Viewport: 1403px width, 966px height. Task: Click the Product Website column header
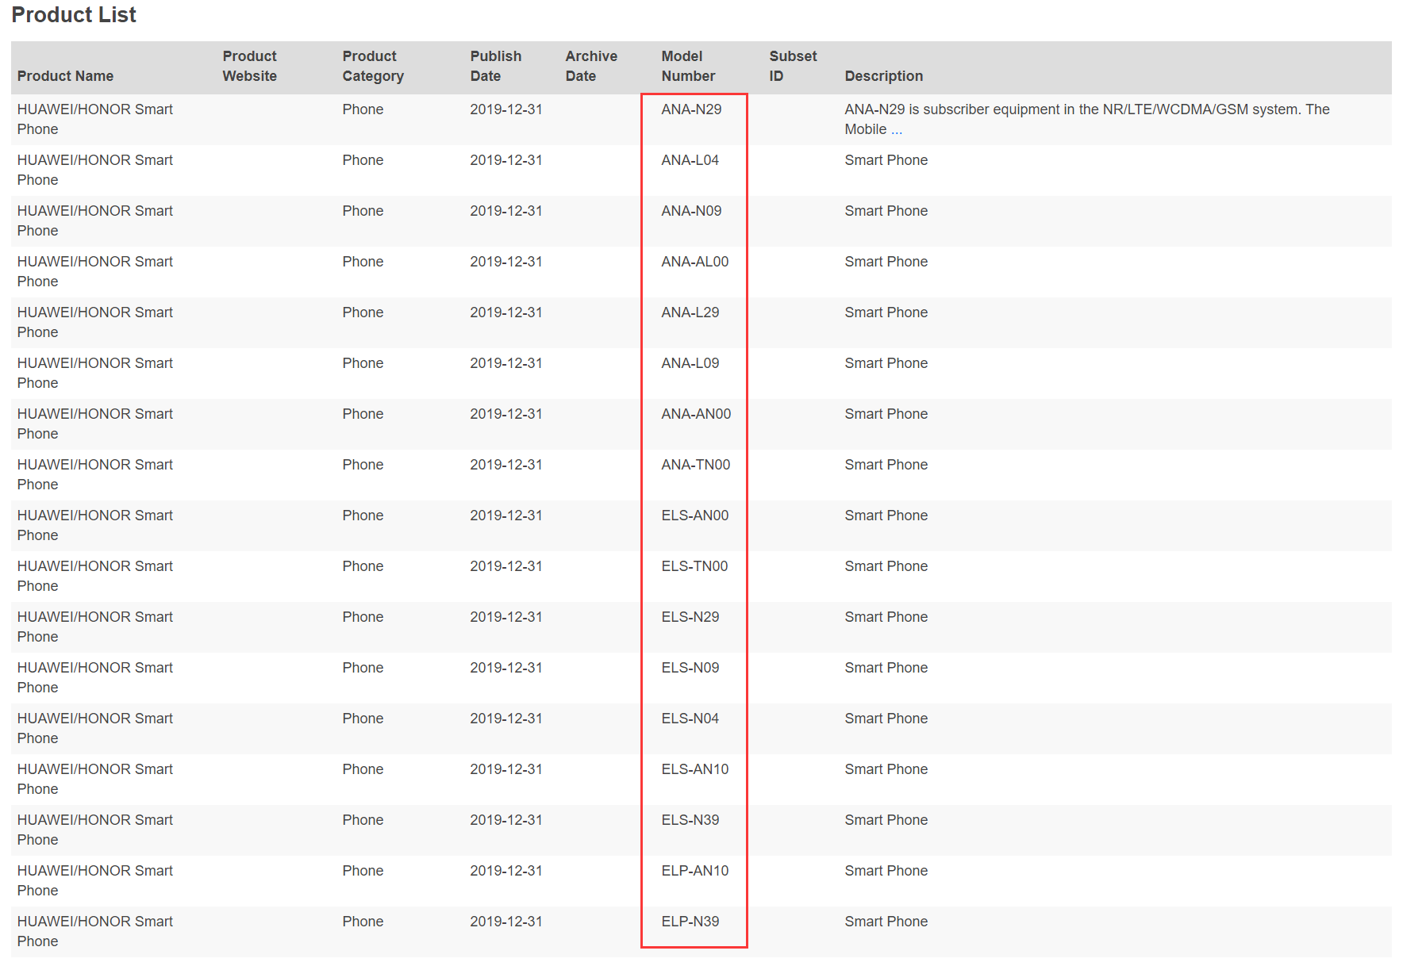pos(249,67)
